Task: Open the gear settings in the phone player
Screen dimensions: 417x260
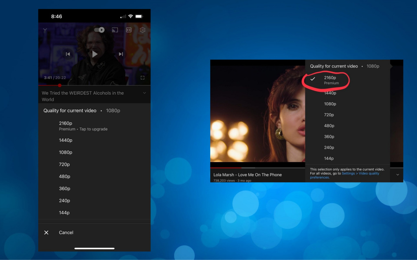Action: tap(143, 30)
